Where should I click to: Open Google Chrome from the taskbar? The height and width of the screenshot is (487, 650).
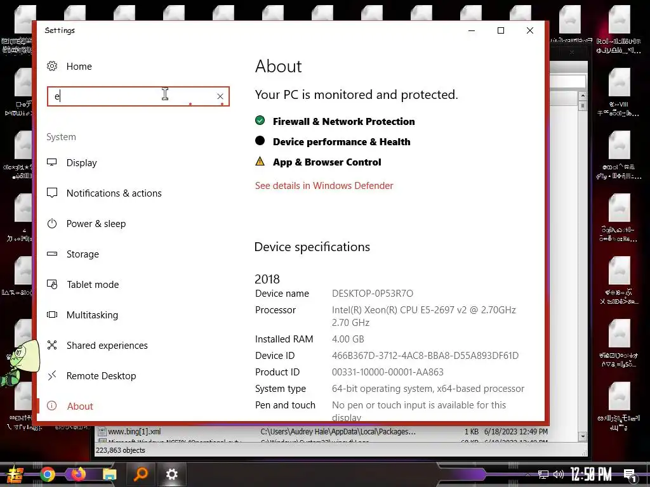pyautogui.click(x=48, y=474)
